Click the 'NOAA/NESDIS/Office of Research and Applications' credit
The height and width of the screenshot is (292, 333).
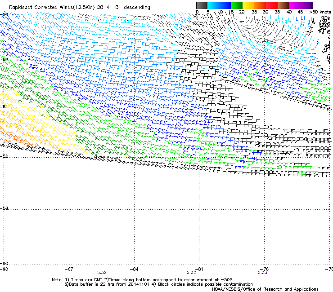265,289
